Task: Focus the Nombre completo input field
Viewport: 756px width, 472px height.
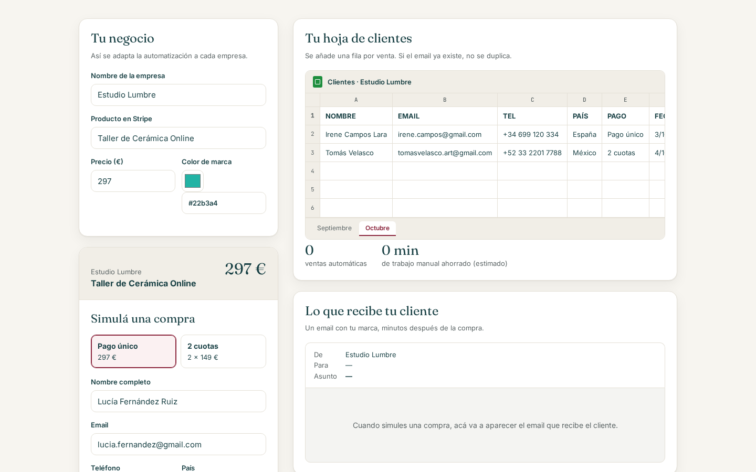Action: (178, 401)
